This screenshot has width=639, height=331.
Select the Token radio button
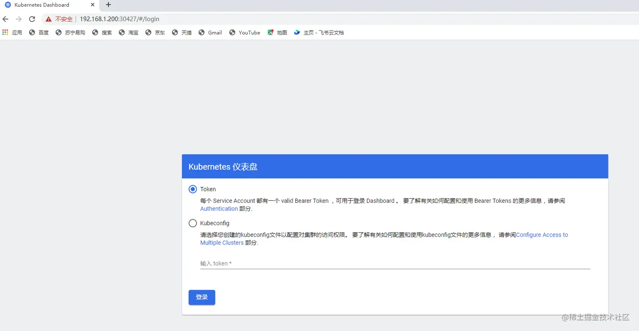pos(193,189)
